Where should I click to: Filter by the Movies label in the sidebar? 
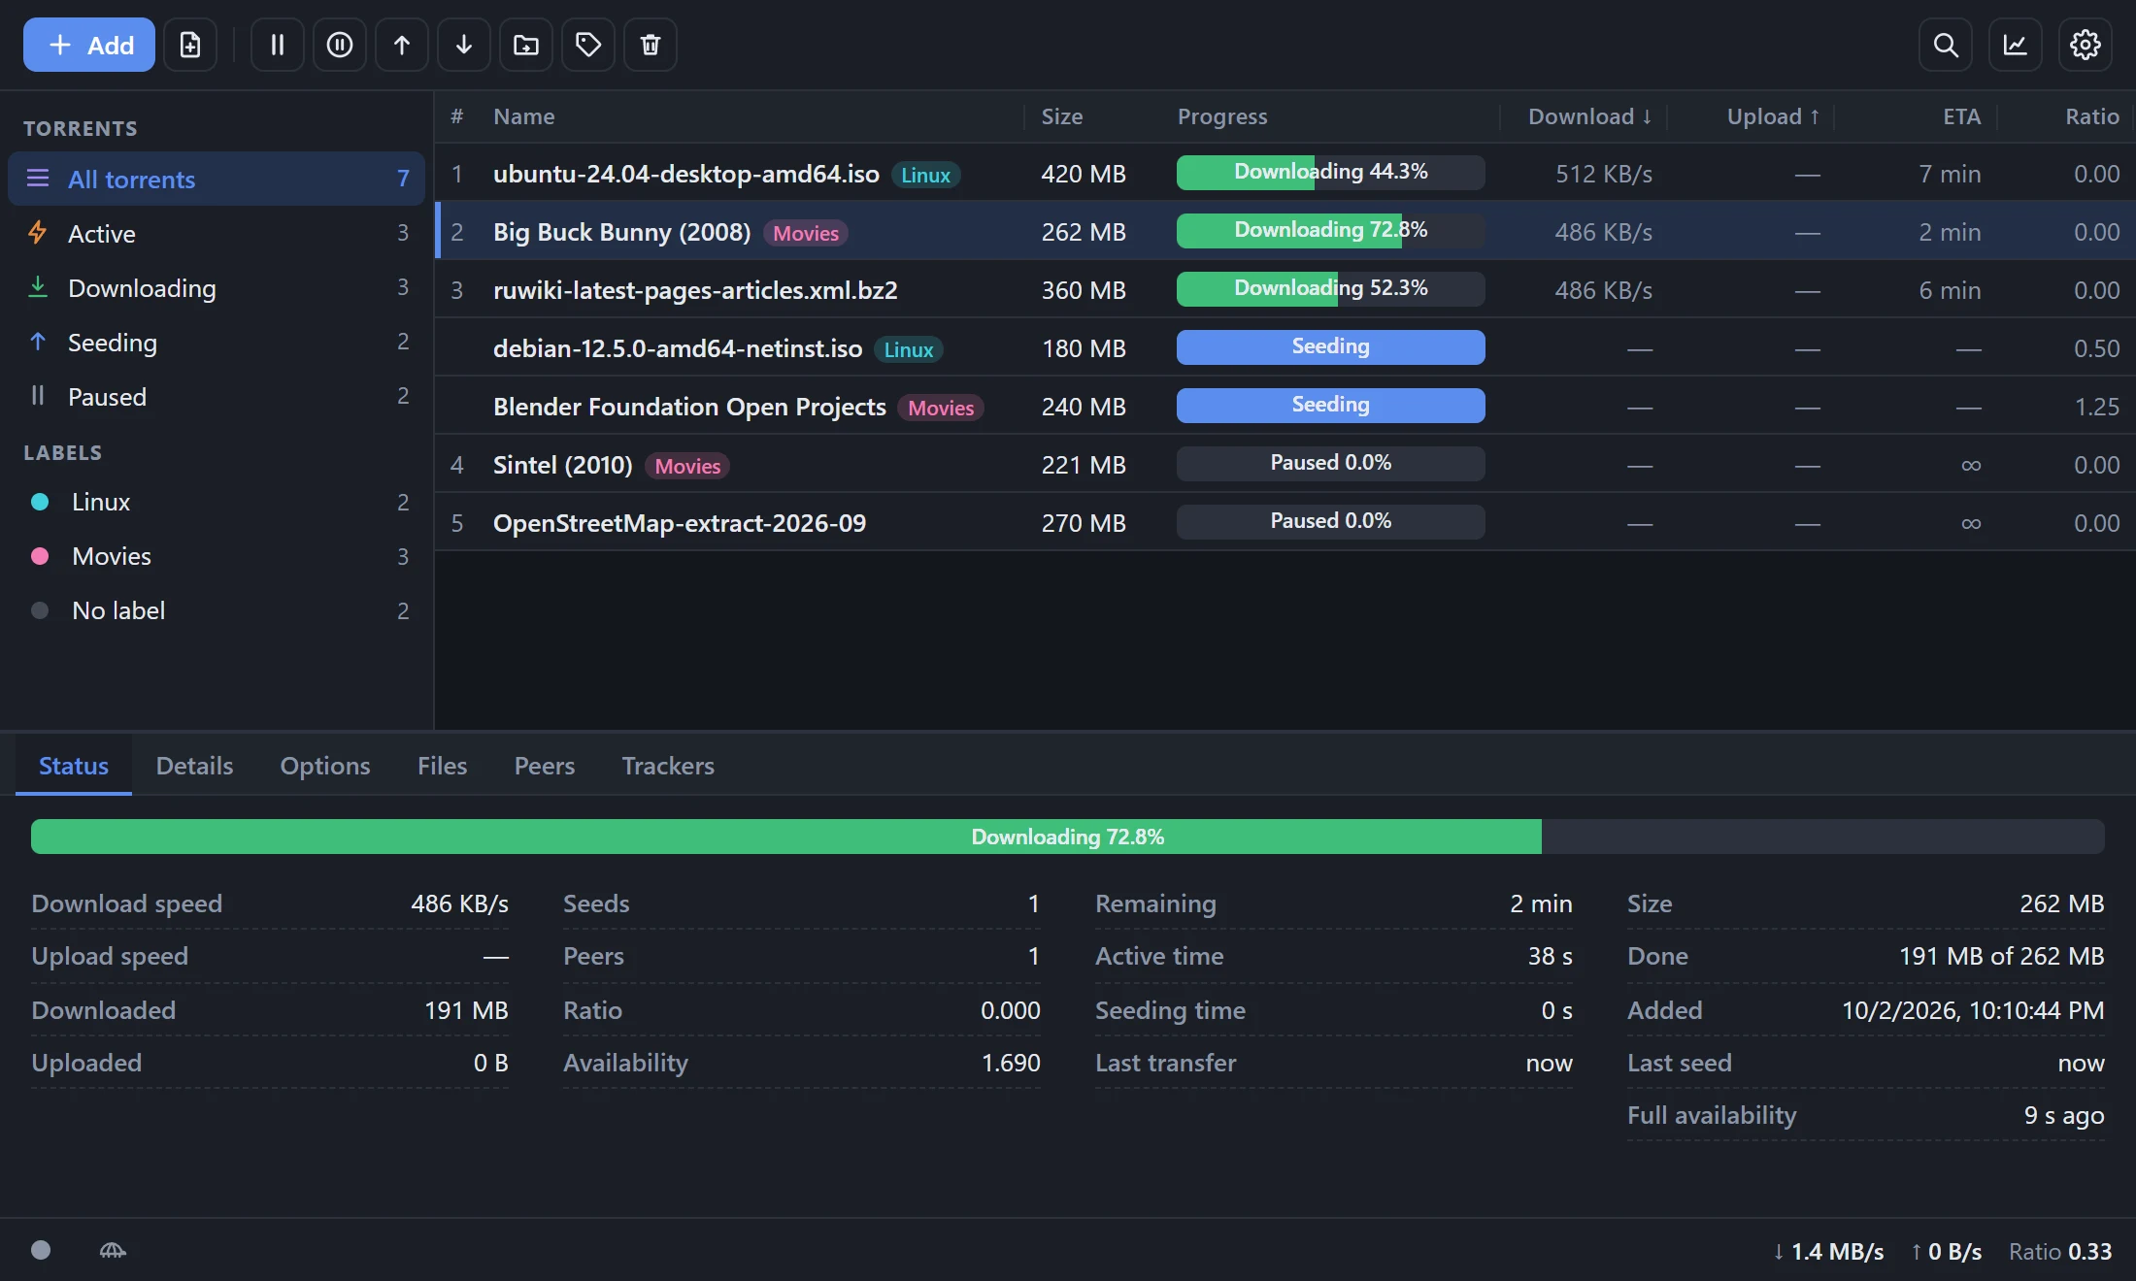(x=217, y=556)
